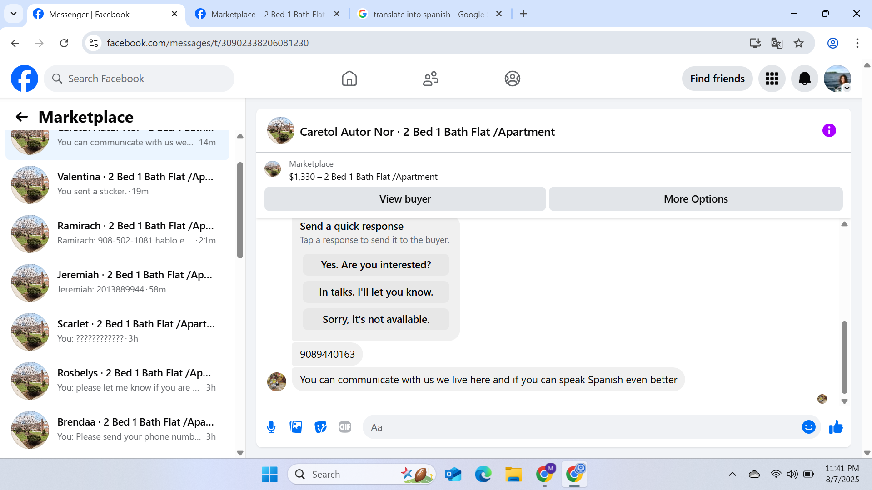Open Chrome profile icon
This screenshot has height=490, width=872.
point(832,43)
